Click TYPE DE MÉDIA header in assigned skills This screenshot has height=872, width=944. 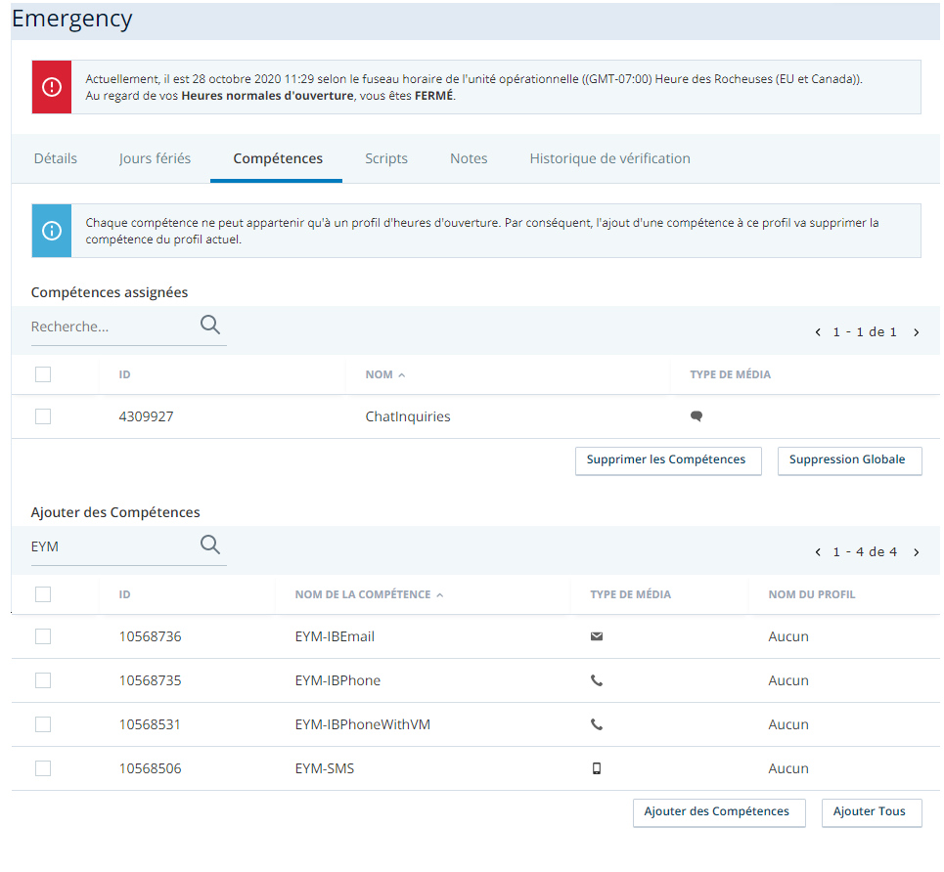[x=731, y=374]
